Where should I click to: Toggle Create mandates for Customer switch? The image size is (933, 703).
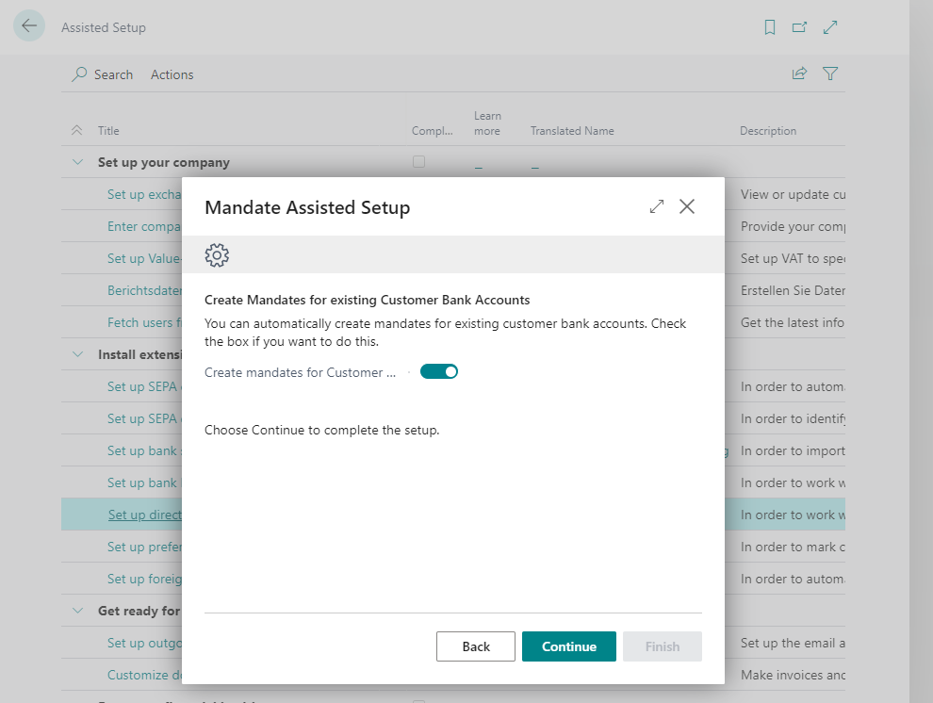point(438,371)
